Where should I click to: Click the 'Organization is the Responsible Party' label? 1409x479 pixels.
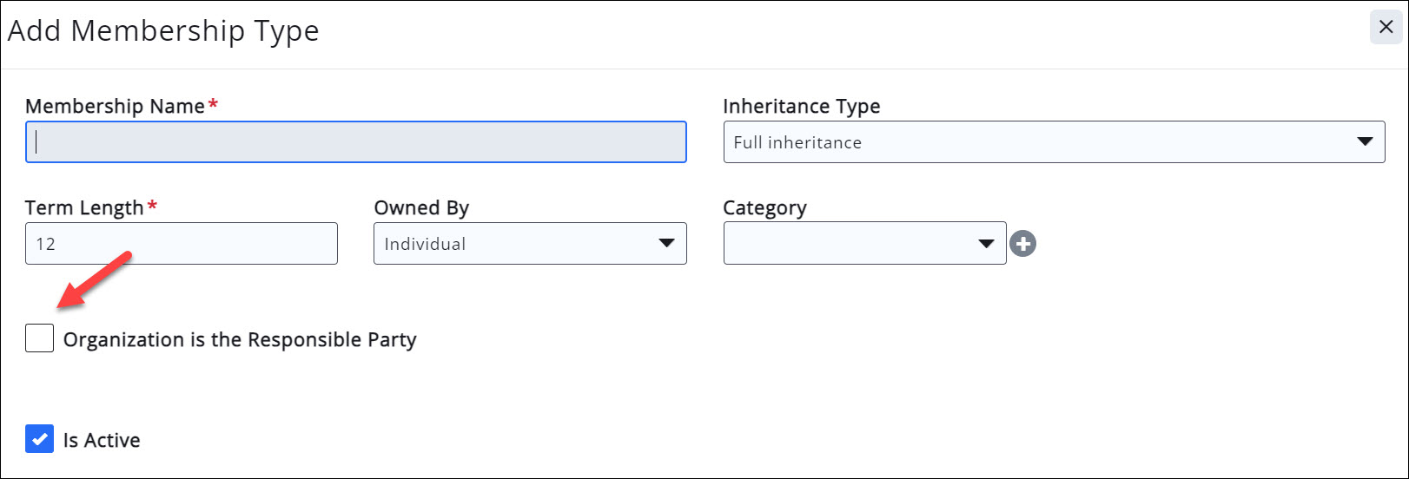pos(240,339)
